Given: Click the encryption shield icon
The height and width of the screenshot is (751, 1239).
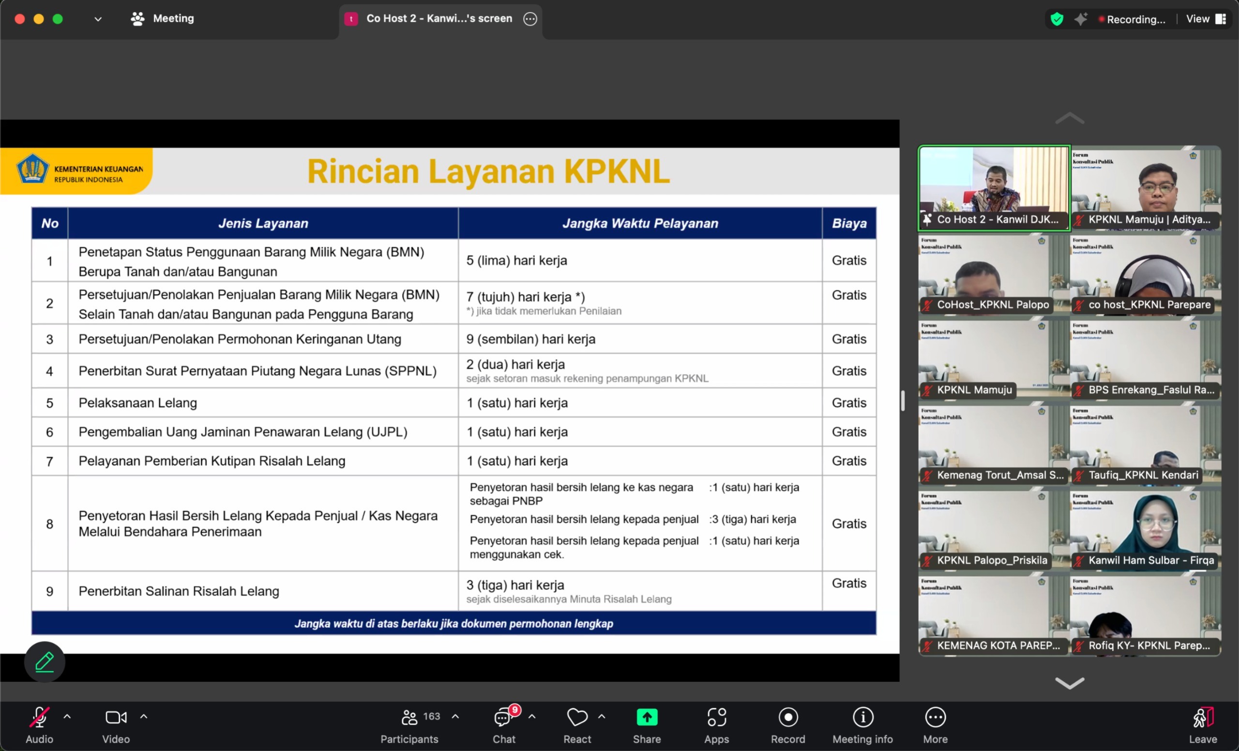Looking at the screenshot, I should coord(1057,19).
